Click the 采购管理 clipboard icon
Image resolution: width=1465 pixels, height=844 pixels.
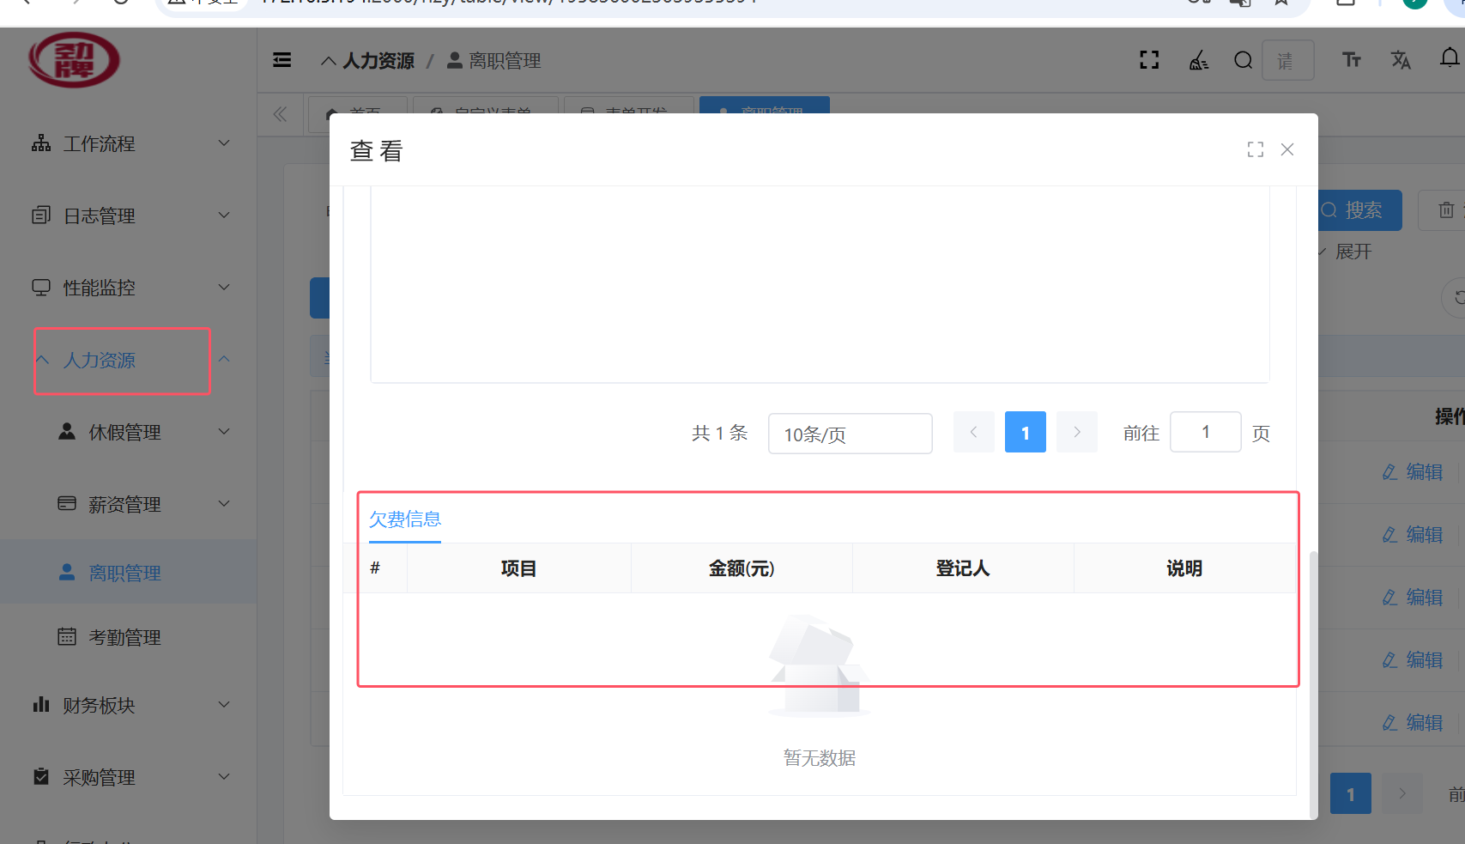coord(41,777)
